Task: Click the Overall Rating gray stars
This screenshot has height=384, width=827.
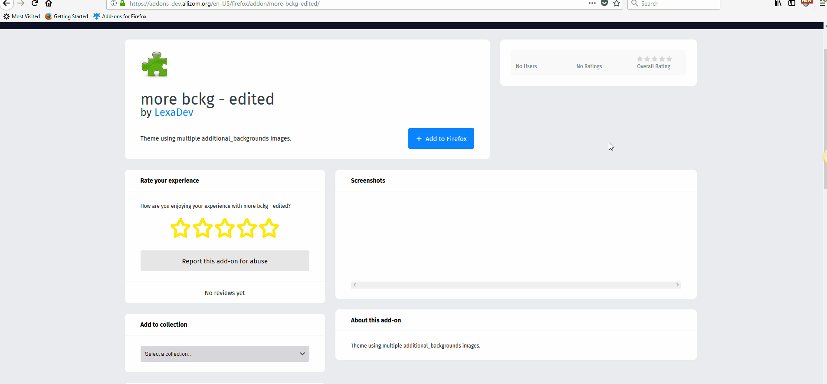Action: click(654, 59)
